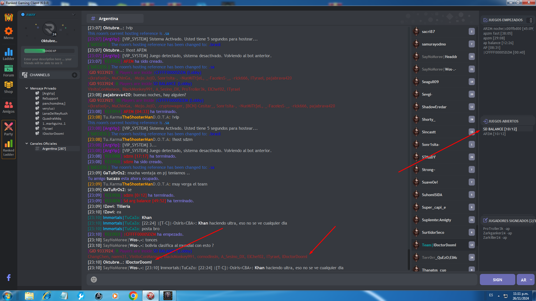Select APZM [10/12] open game
The width and height of the screenshot is (536, 301).
tap(494, 134)
